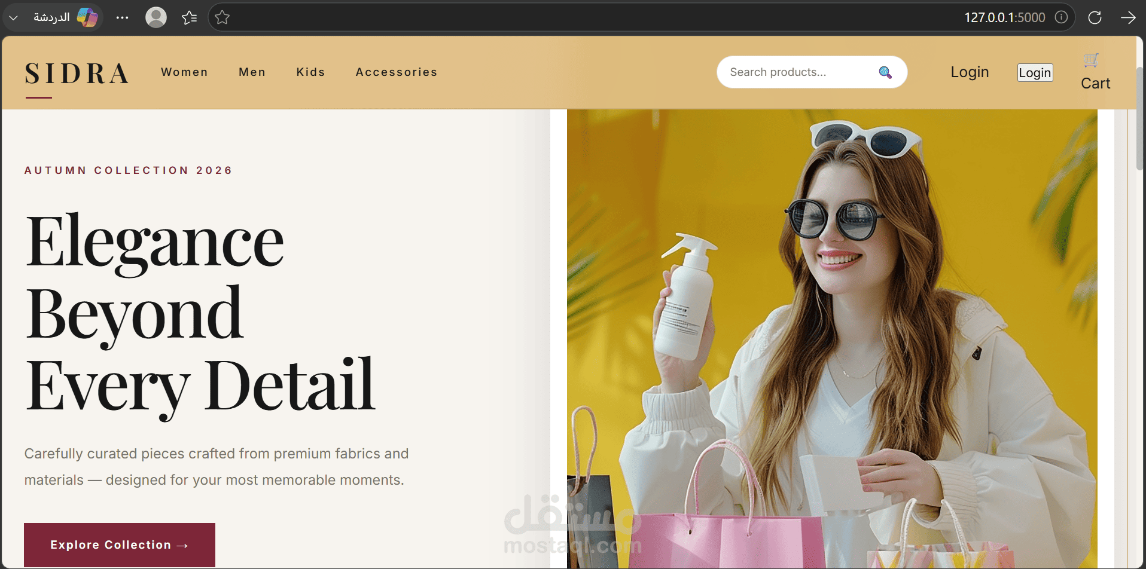1146x569 pixels.
Task: Open the favorites list icon
Action: point(189,17)
